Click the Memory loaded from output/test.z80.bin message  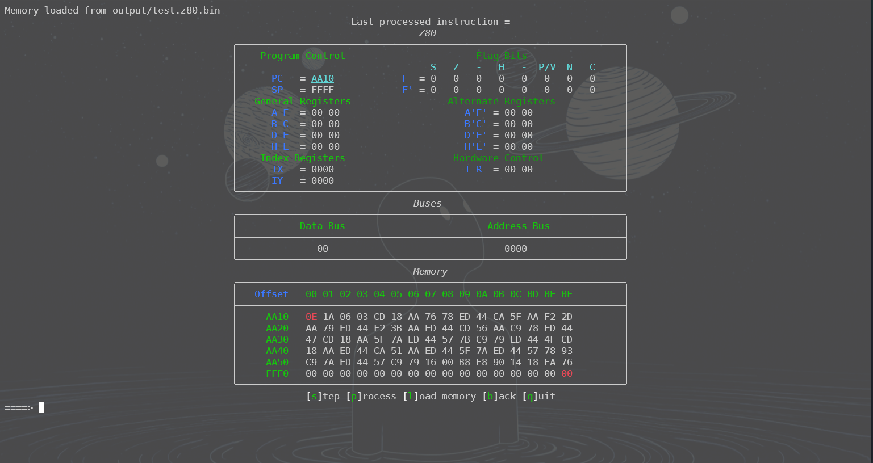click(112, 10)
